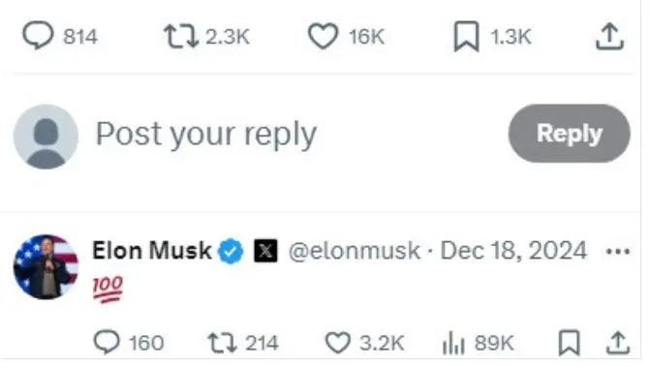The width and height of the screenshot is (650, 368).
Task: Bookmark Elon Musk's reply
Action: (x=570, y=343)
